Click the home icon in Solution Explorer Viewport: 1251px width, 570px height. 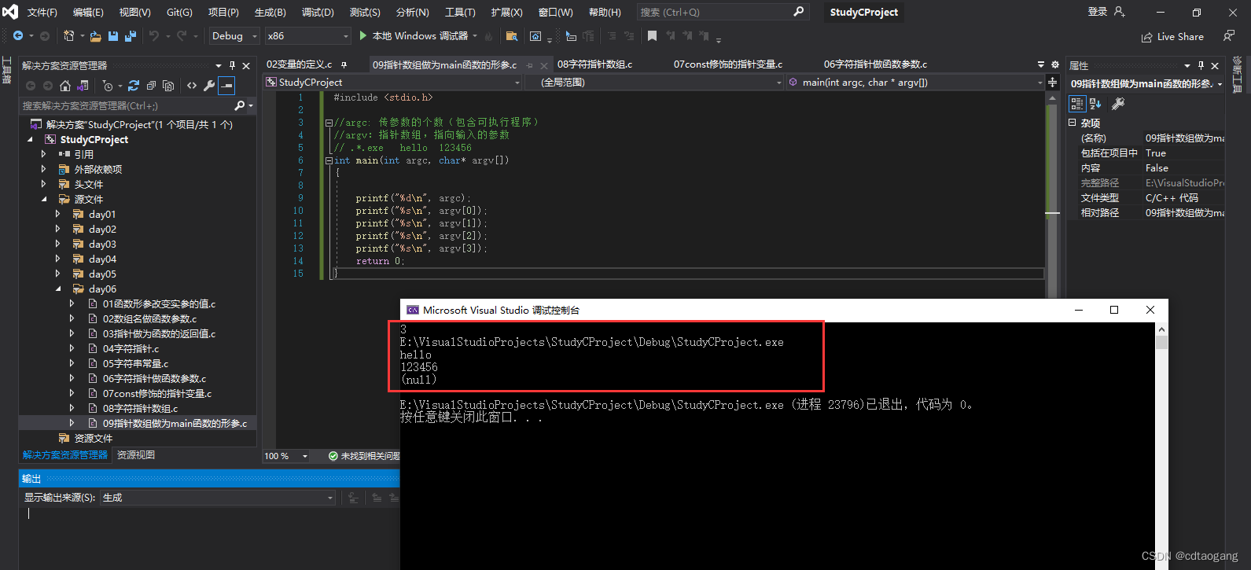click(x=65, y=86)
